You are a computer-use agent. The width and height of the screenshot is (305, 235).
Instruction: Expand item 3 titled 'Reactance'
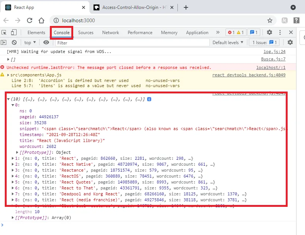point(13,170)
